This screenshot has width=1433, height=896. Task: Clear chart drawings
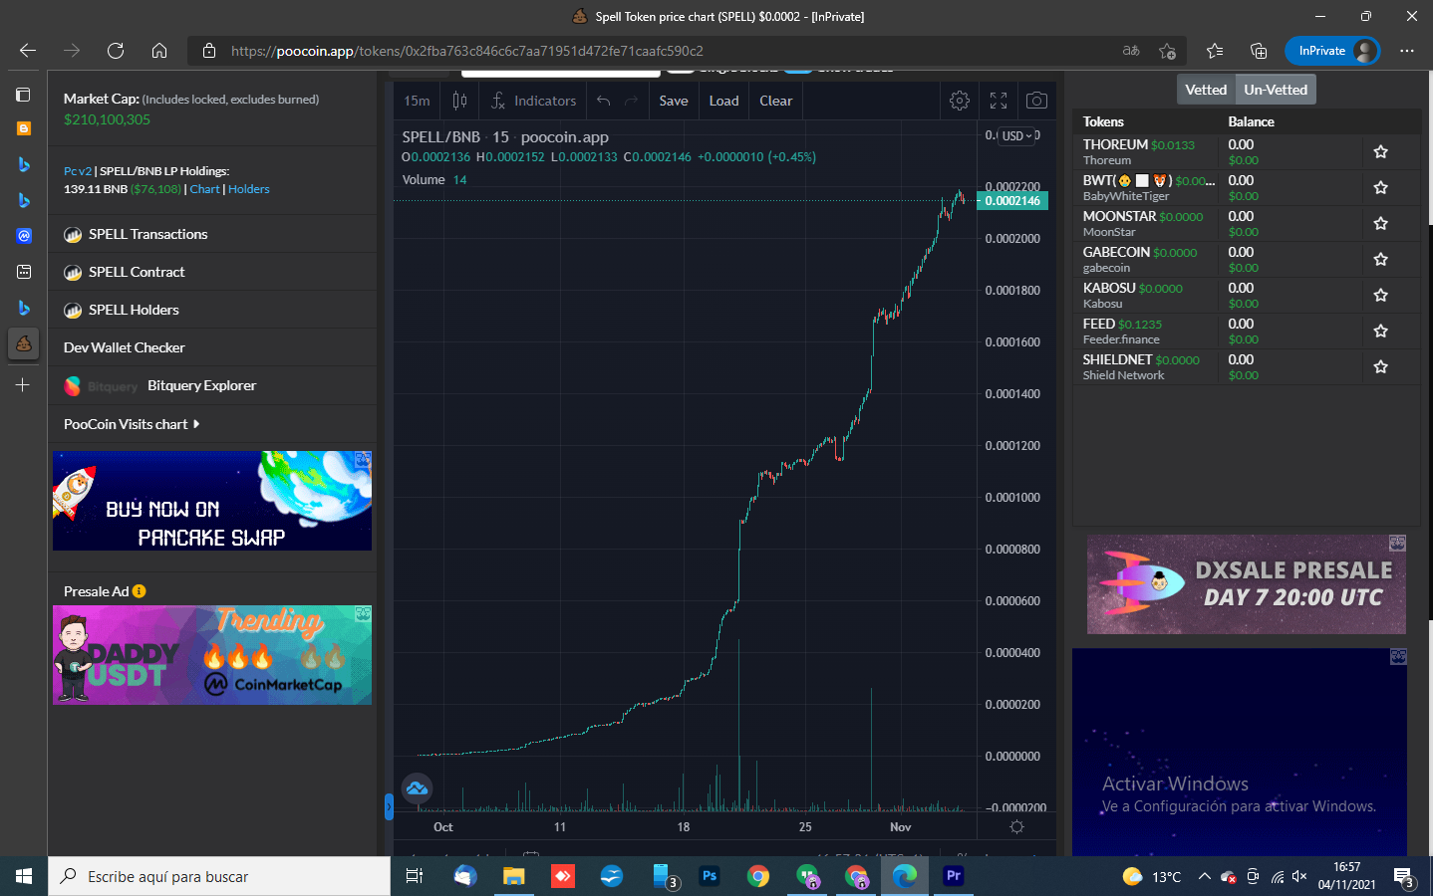(x=775, y=101)
